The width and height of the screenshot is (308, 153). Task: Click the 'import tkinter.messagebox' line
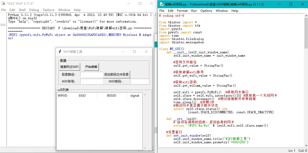(x=181, y=42)
